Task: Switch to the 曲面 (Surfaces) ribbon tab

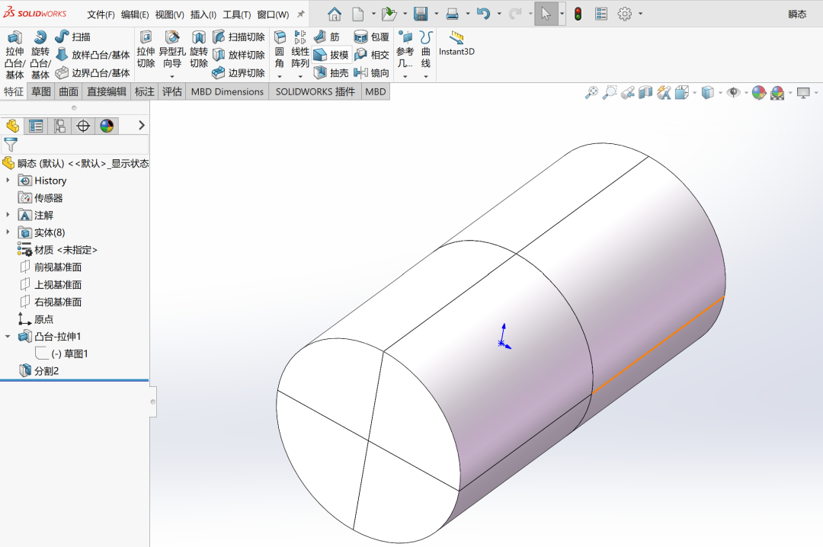Action: click(x=69, y=92)
